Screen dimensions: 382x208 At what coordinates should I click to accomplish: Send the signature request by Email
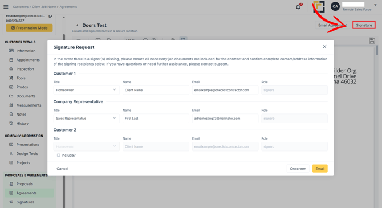click(320, 169)
